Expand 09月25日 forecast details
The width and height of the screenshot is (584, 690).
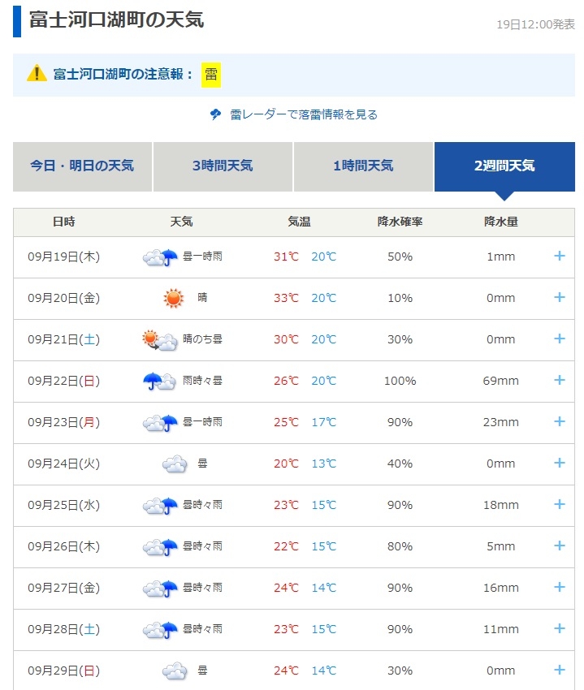pos(559,504)
